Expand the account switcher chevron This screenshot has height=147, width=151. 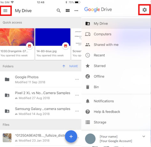point(144,136)
